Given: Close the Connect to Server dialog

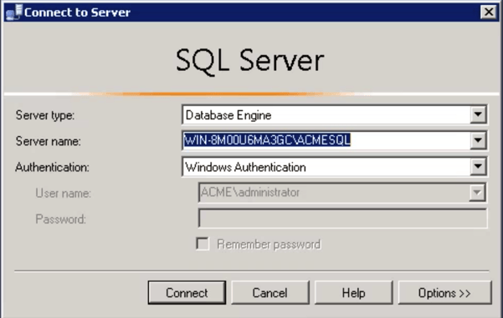Looking at the screenshot, I should (489, 13).
